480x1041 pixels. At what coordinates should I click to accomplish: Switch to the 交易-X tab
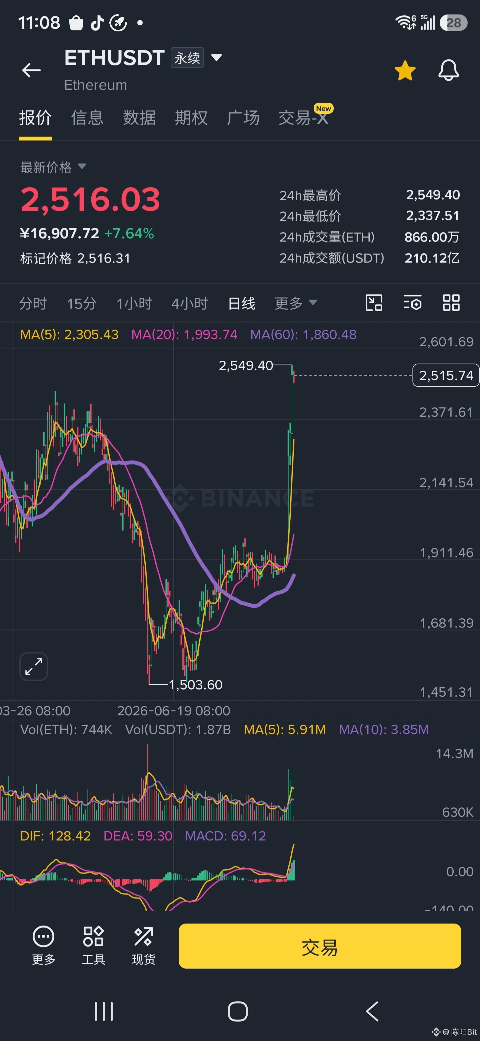click(x=304, y=117)
